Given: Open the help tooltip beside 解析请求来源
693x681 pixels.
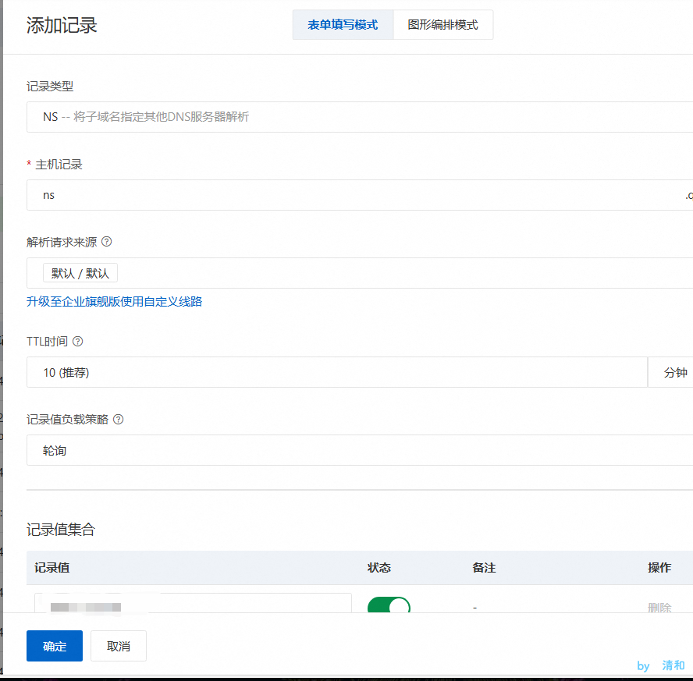Looking at the screenshot, I should point(107,242).
